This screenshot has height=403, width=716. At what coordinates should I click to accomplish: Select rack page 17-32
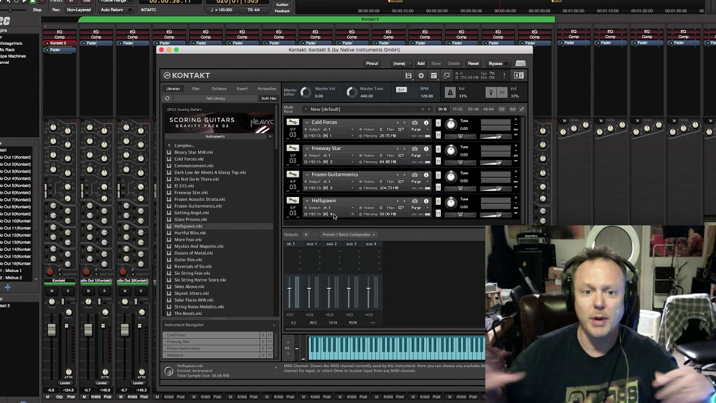458,109
